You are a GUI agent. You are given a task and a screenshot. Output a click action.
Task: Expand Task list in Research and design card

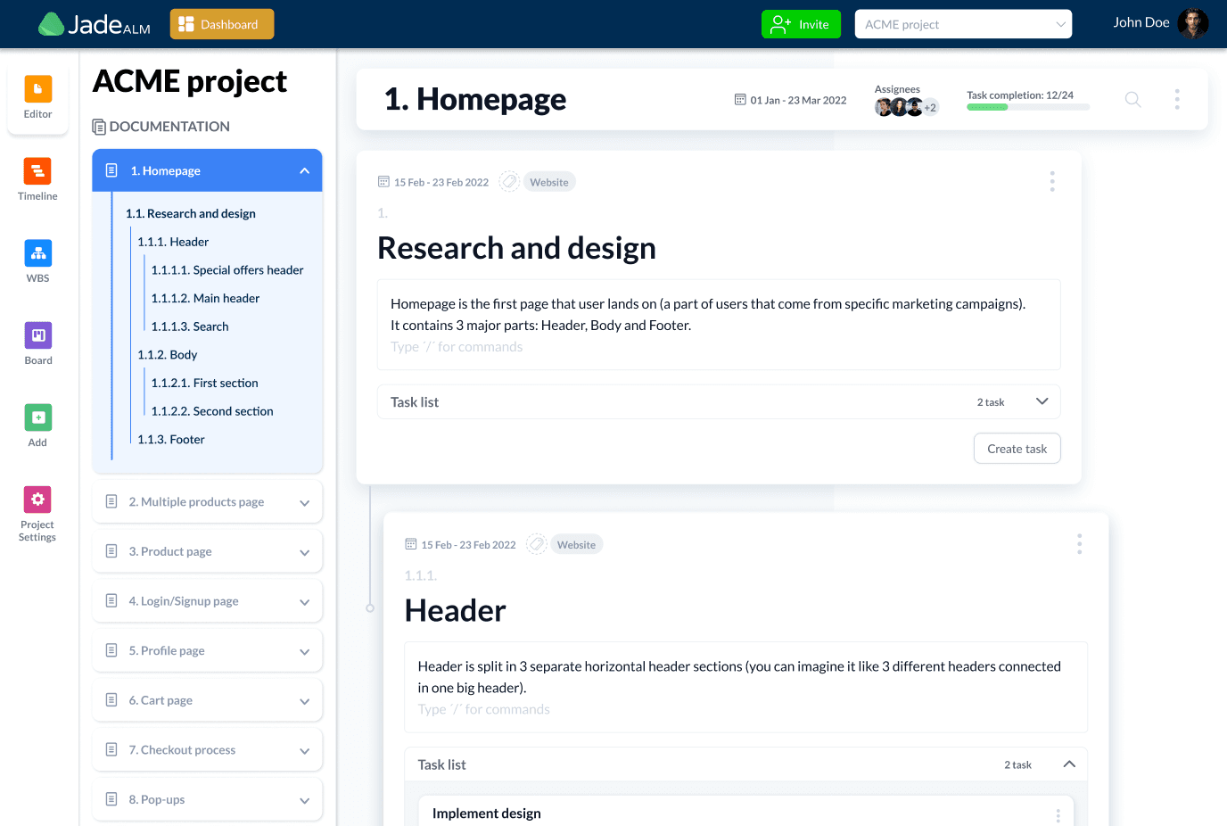[1042, 401]
